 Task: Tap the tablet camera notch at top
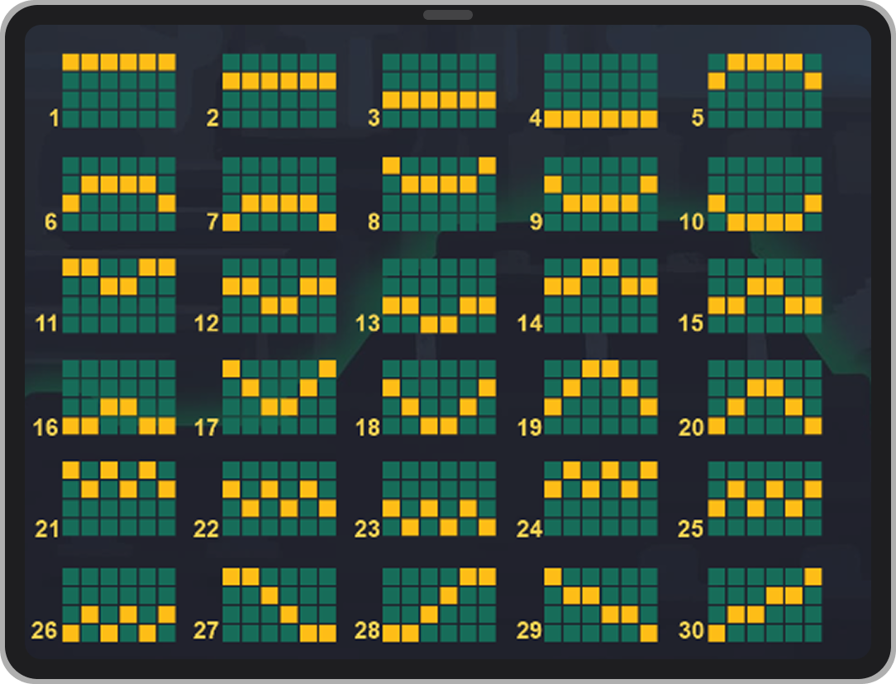click(448, 15)
